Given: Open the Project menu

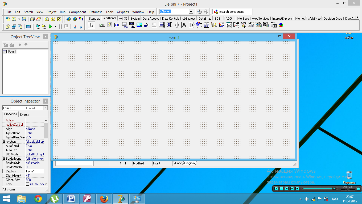Looking at the screenshot, I should 51,12.
